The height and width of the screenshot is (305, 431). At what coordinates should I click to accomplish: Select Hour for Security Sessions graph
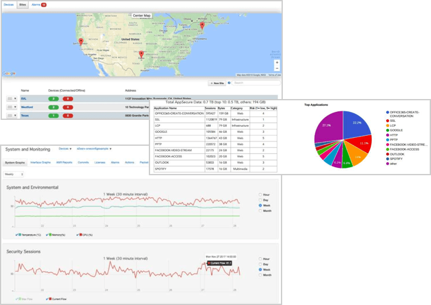click(x=260, y=259)
